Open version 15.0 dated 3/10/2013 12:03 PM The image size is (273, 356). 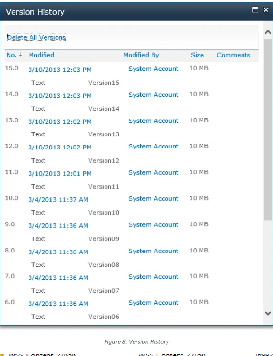(x=60, y=70)
